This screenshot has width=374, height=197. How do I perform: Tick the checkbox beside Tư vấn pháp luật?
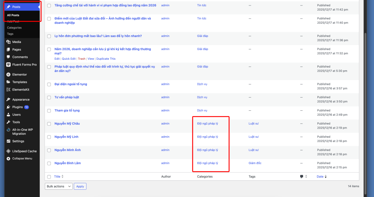click(x=49, y=98)
